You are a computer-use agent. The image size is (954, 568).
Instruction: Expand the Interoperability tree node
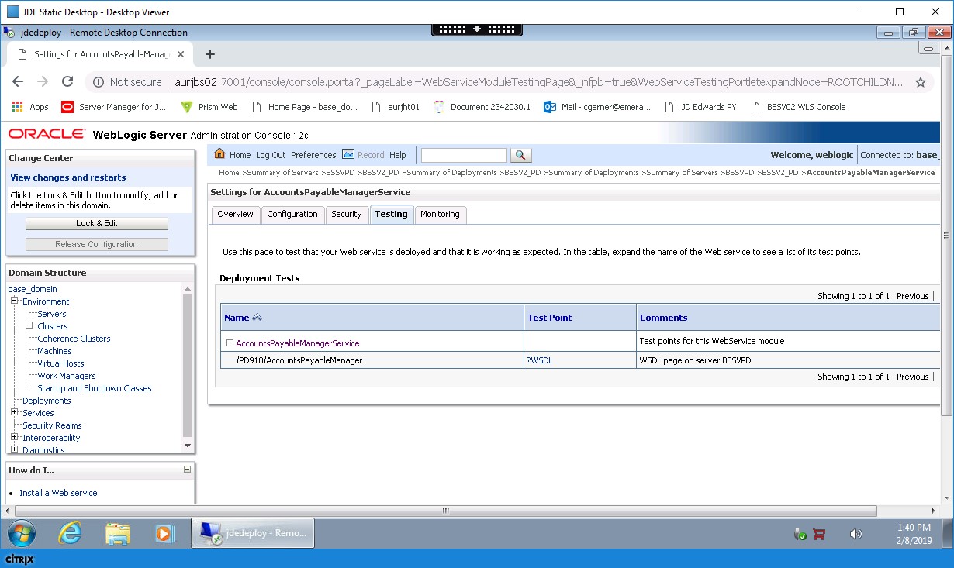pyautogui.click(x=14, y=438)
